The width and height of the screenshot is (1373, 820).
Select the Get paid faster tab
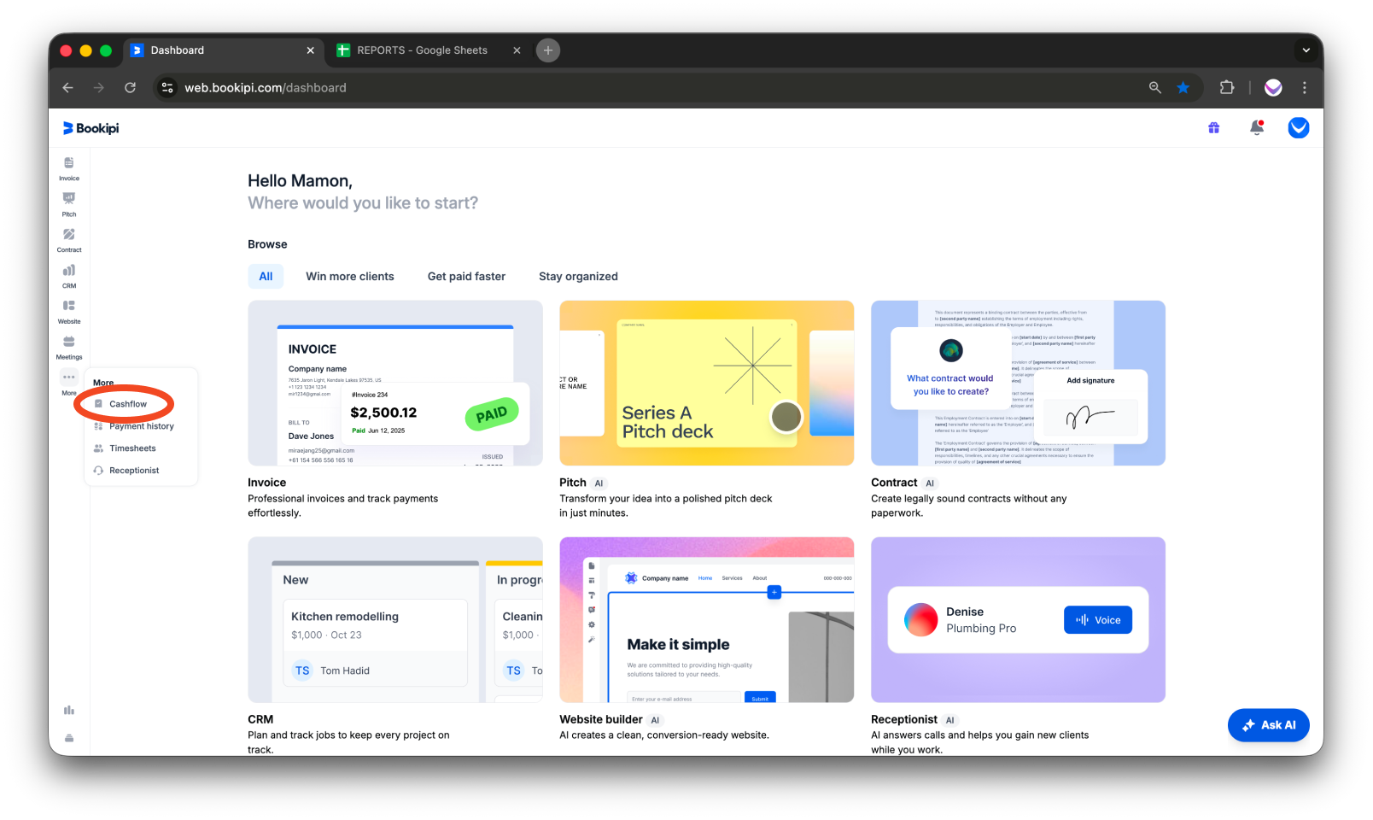[x=466, y=276]
